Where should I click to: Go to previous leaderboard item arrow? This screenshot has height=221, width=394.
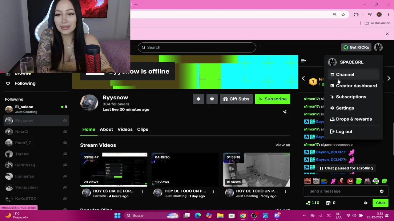pos(303,79)
